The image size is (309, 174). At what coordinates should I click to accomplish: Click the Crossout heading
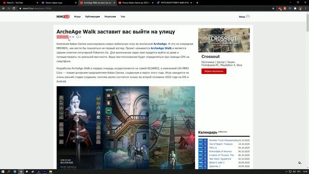click(211, 57)
